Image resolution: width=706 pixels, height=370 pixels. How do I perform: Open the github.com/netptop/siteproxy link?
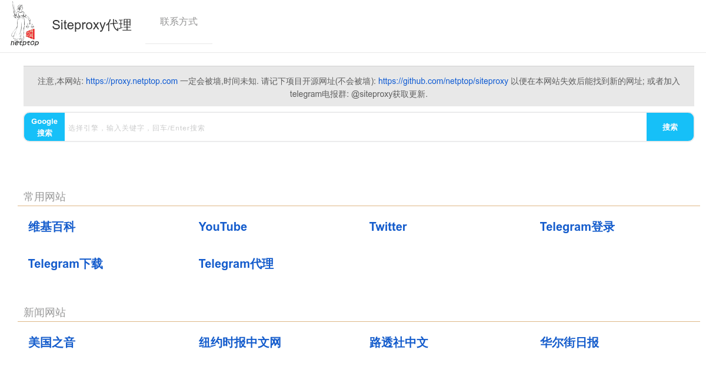pyautogui.click(x=443, y=81)
